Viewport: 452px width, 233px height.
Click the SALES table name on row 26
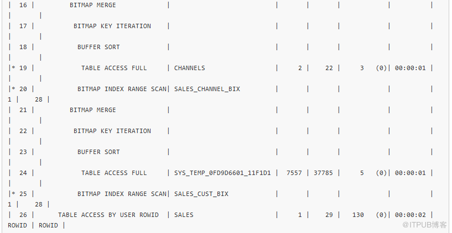tap(184, 215)
